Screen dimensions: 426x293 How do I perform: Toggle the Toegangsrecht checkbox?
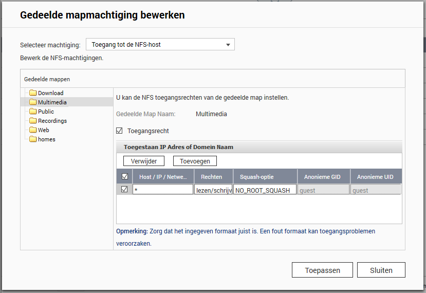tap(119, 131)
